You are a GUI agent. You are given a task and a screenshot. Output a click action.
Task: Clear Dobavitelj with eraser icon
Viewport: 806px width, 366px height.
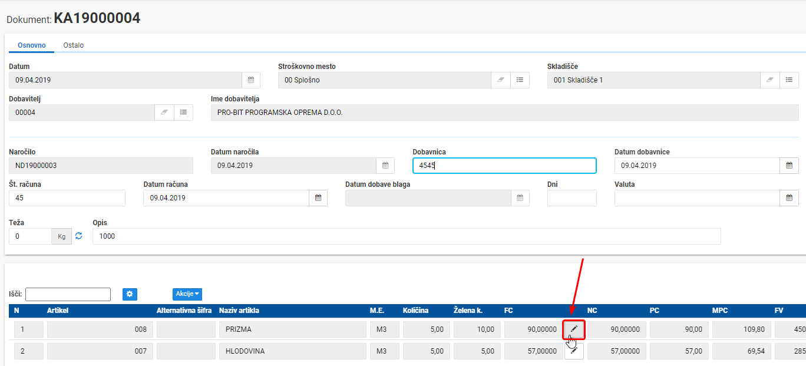click(164, 113)
